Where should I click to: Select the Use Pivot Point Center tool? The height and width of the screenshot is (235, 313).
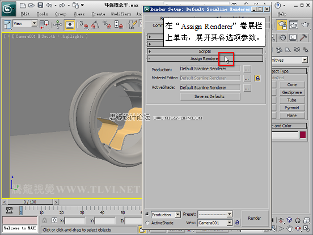tap(44, 25)
